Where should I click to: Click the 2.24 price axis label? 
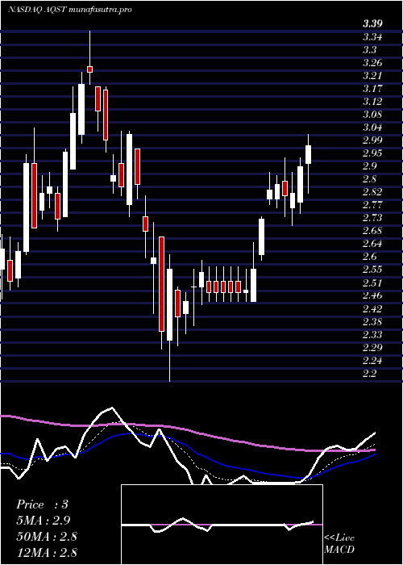coord(372,361)
